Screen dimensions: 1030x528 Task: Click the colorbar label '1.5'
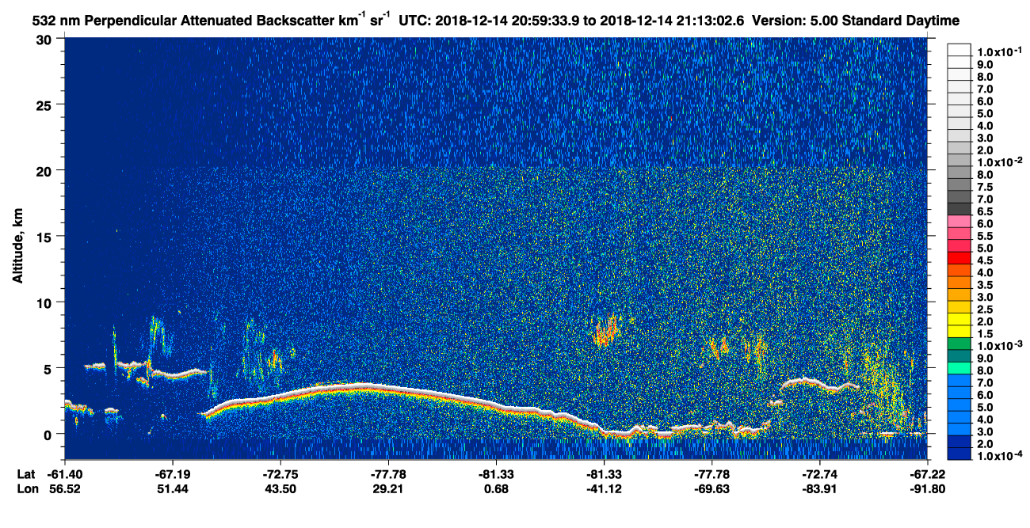coord(985,335)
